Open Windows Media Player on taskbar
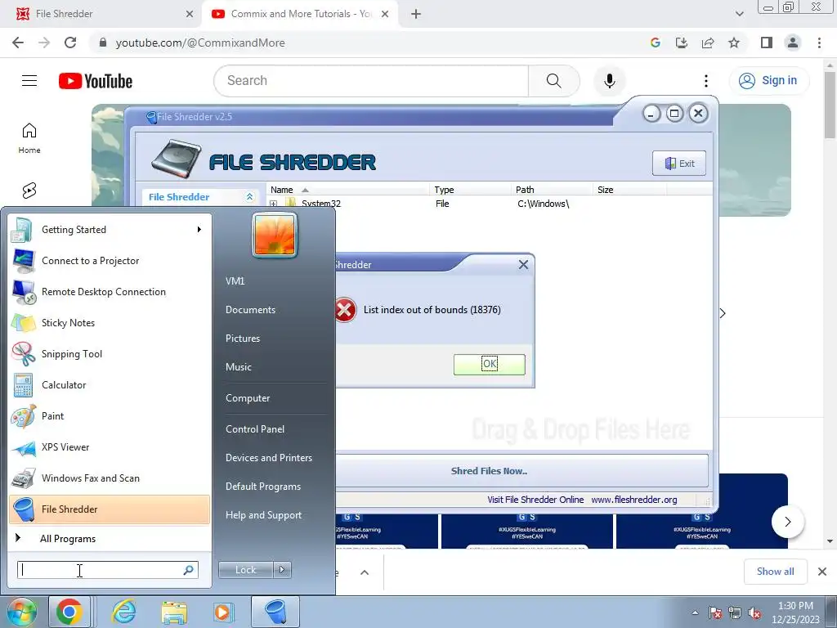This screenshot has width=837, height=628. (x=223, y=612)
